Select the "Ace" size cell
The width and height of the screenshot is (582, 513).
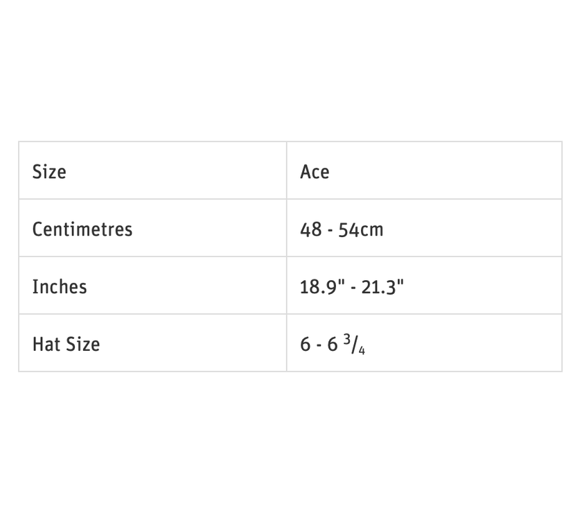[x=315, y=171]
